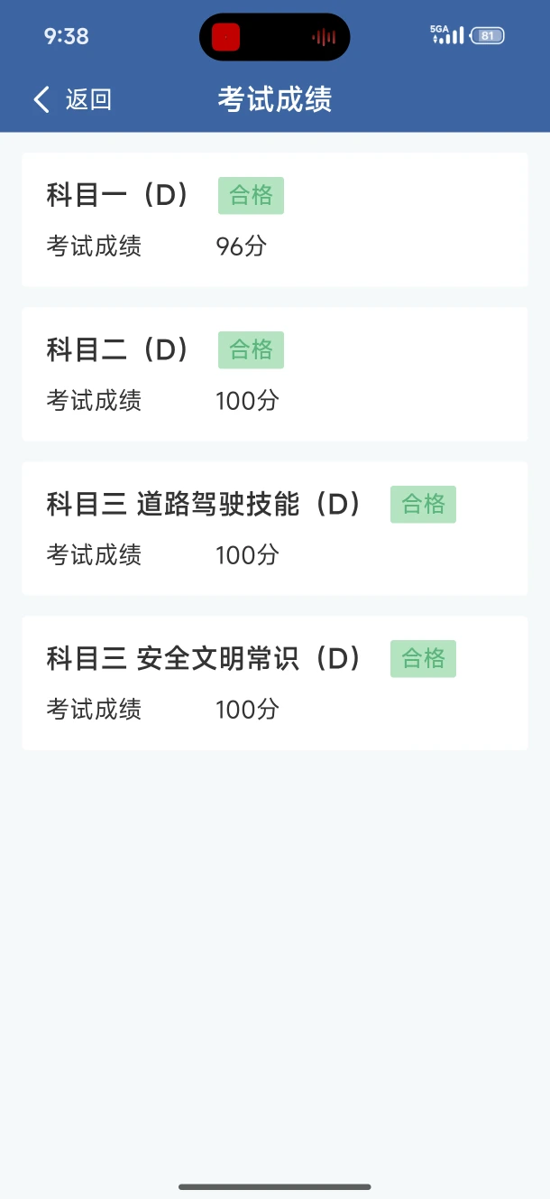Screen dimensions: 550x1199
Task: Tap the 返回 back text
Action: tap(88, 99)
